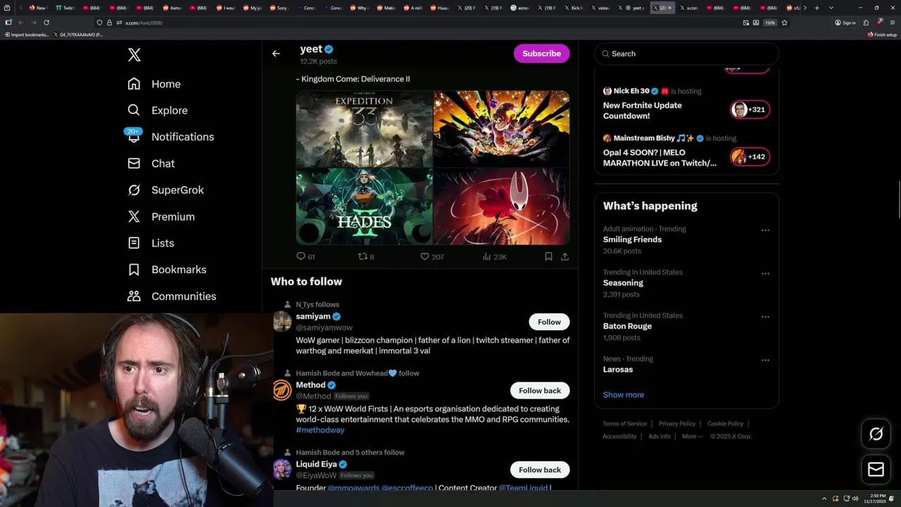Viewport: 901px width, 507px height.
Task: Open the browser tab list dropdown
Action: pos(831,8)
